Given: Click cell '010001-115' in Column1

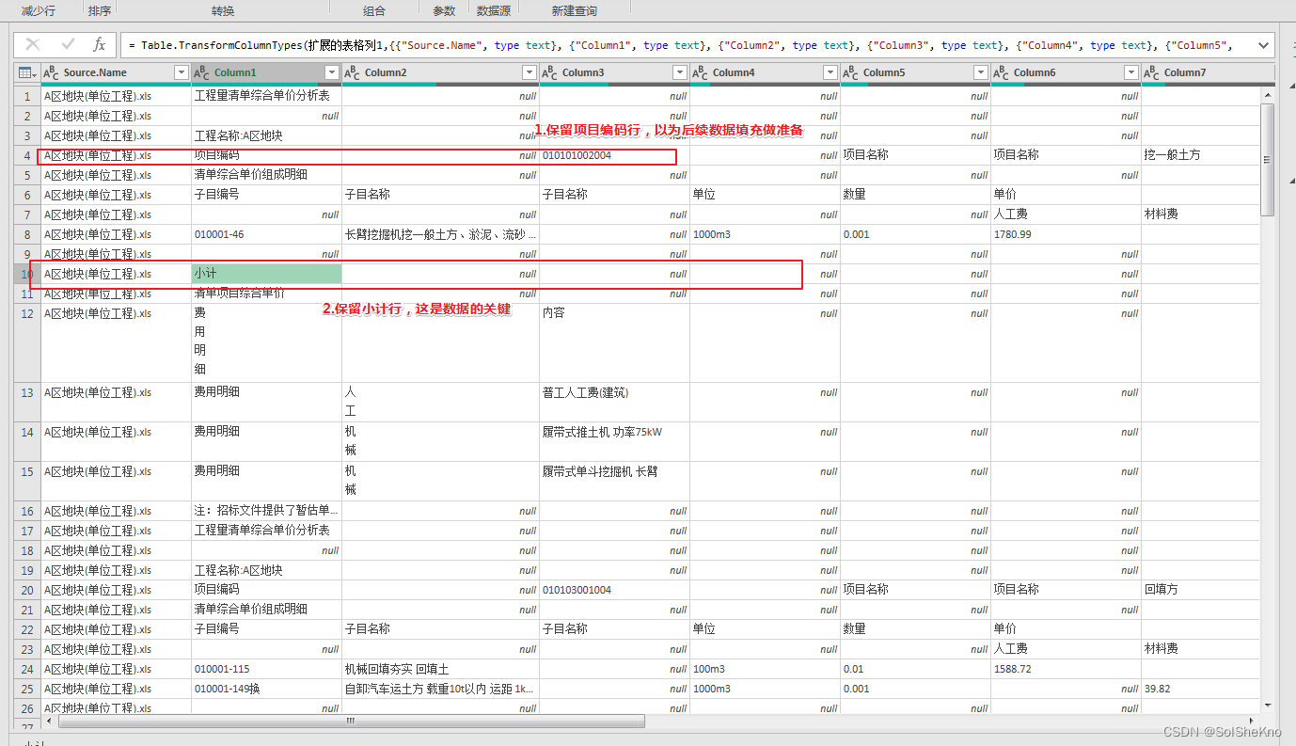Looking at the screenshot, I should (x=266, y=669).
